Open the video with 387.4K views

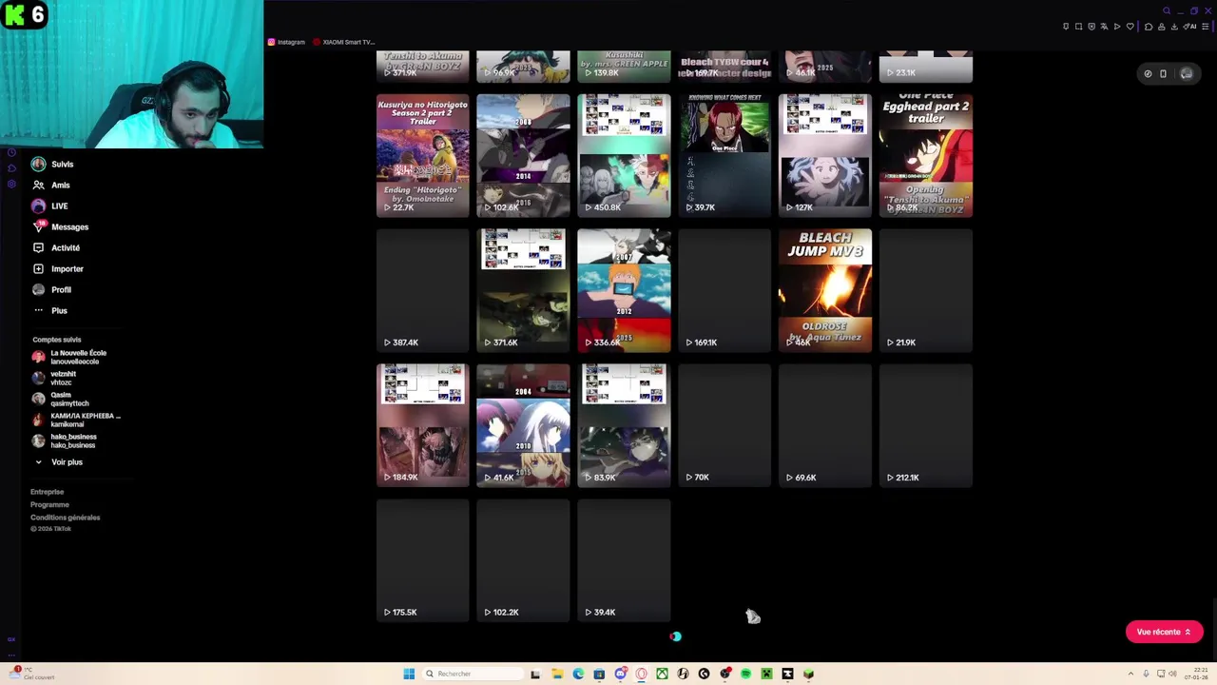point(423,291)
